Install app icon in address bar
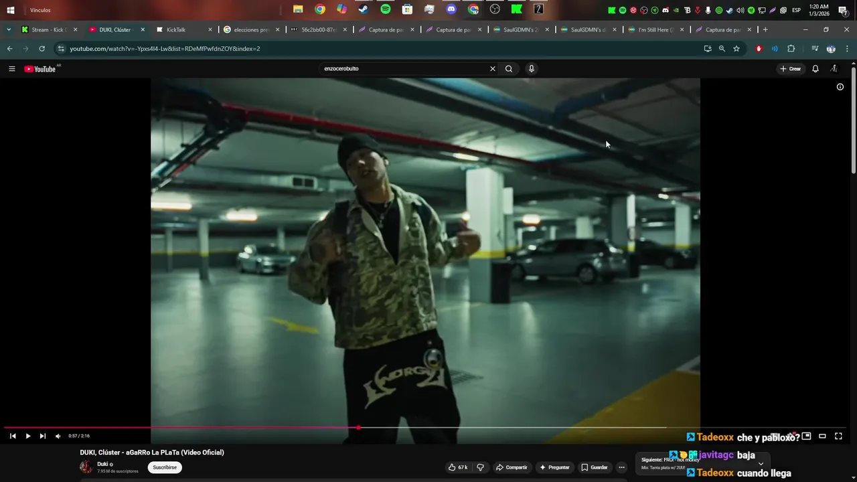The image size is (857, 482). pos(708,49)
